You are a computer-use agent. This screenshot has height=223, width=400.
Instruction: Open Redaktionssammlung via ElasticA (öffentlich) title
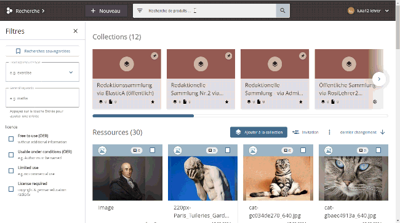click(125, 89)
